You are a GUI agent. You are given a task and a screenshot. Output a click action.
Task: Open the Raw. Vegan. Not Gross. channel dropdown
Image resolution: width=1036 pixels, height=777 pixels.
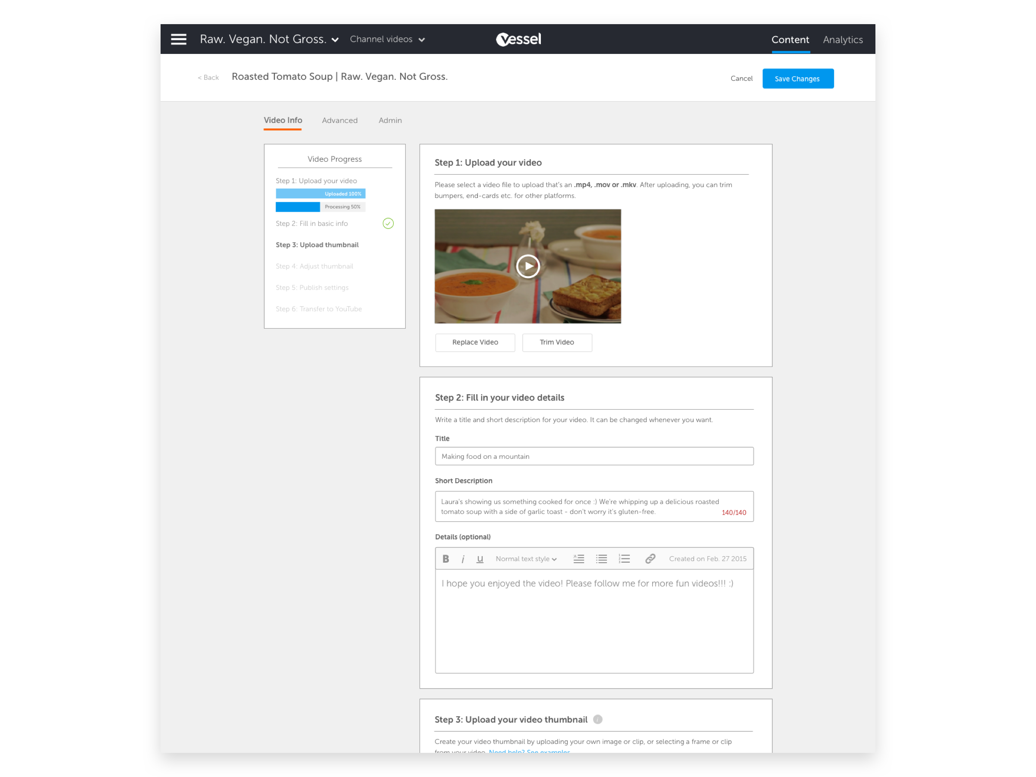[269, 39]
